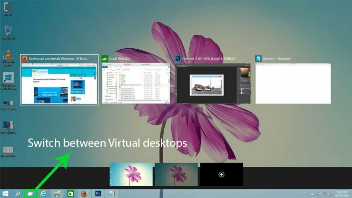Toggle the Task View taskbar button
The image size is (352, 198).
point(30,194)
